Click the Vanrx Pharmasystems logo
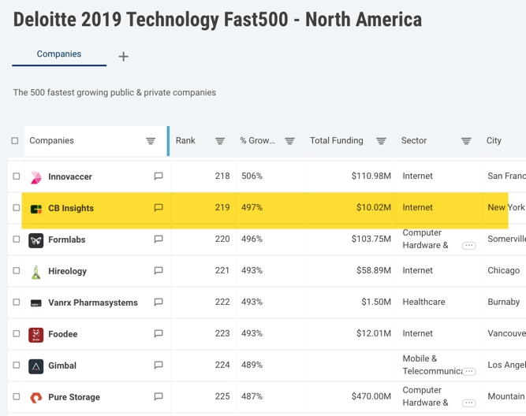The width and height of the screenshot is (526, 416). (x=36, y=303)
